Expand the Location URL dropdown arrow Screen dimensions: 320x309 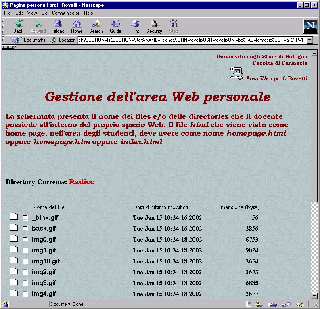(x=310, y=40)
